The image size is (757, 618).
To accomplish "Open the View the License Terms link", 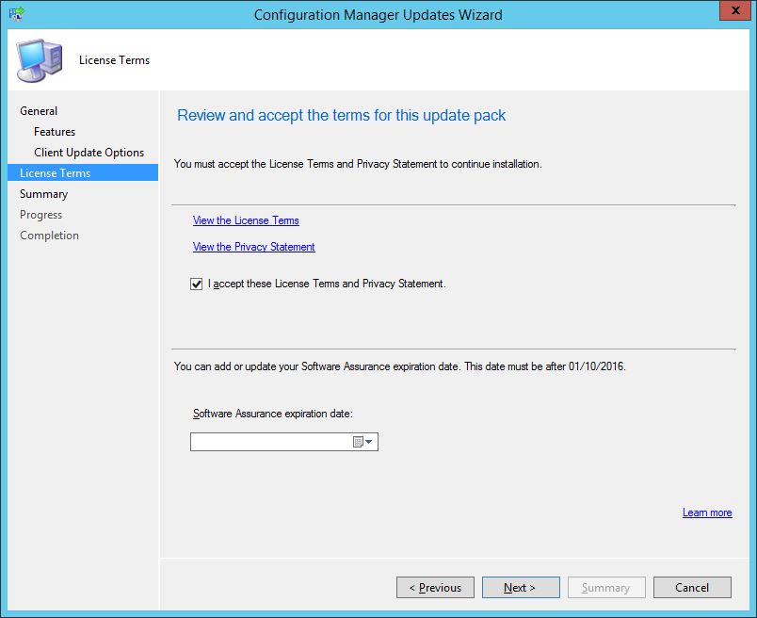I will (246, 220).
